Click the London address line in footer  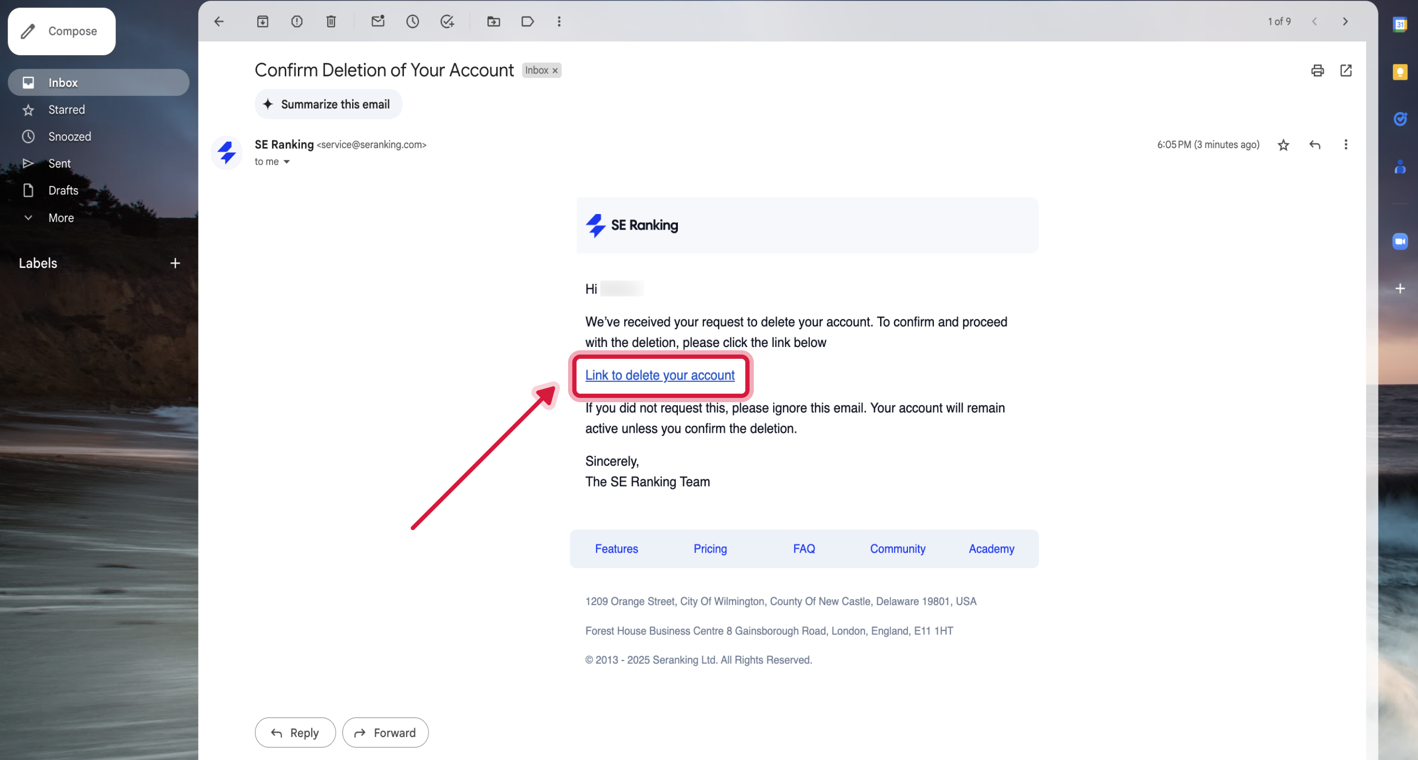(x=769, y=630)
